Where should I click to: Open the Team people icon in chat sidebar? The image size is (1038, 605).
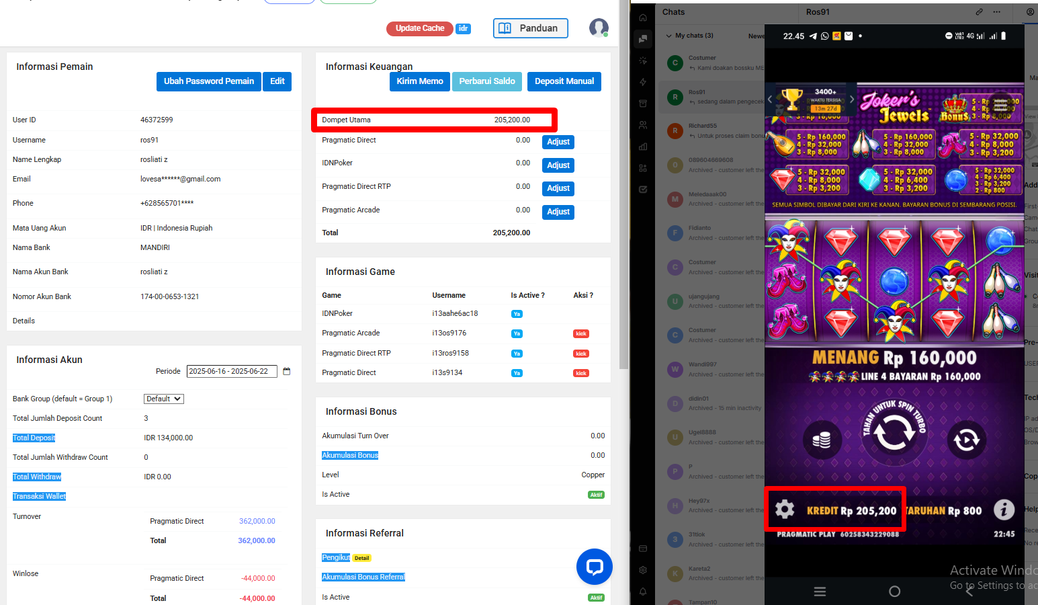coord(643,125)
